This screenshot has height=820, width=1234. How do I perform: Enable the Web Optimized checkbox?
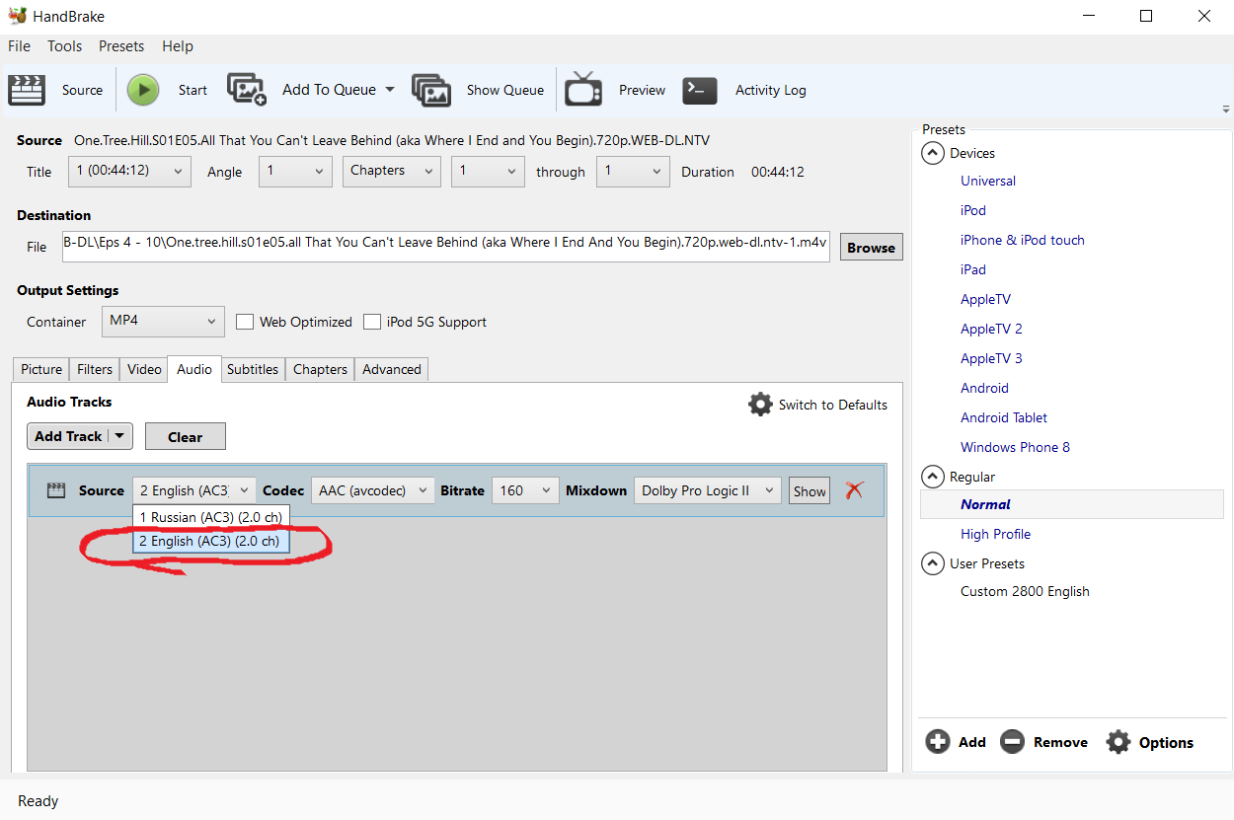(x=245, y=322)
